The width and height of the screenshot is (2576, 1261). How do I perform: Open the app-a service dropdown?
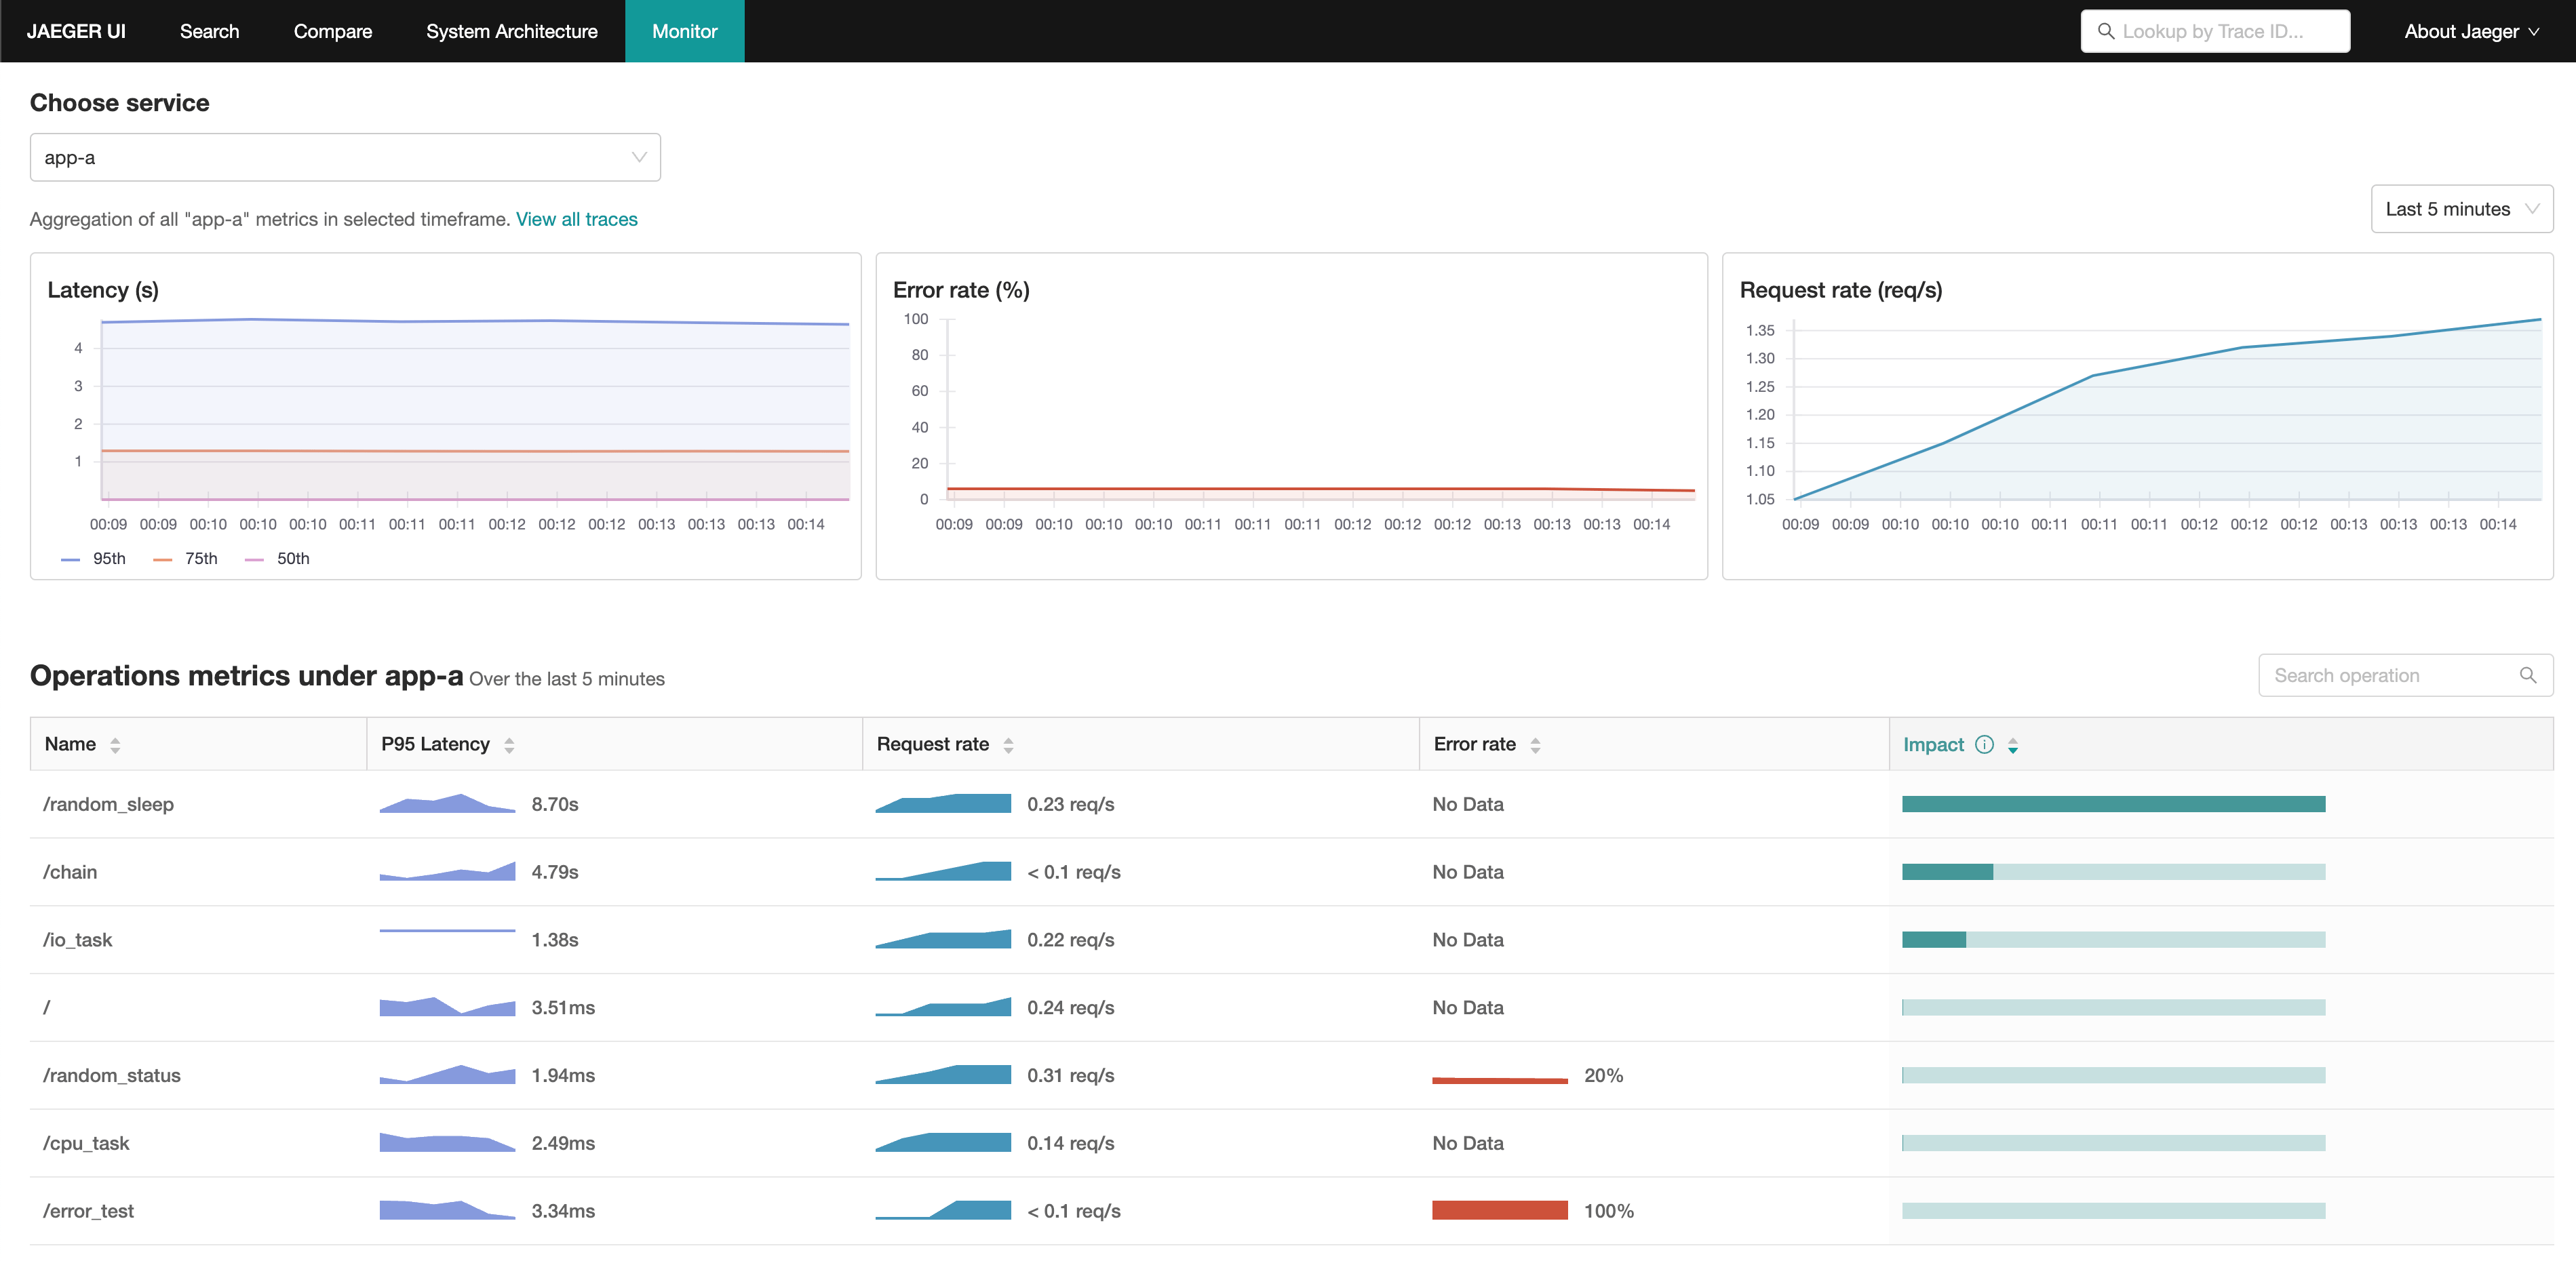345,158
